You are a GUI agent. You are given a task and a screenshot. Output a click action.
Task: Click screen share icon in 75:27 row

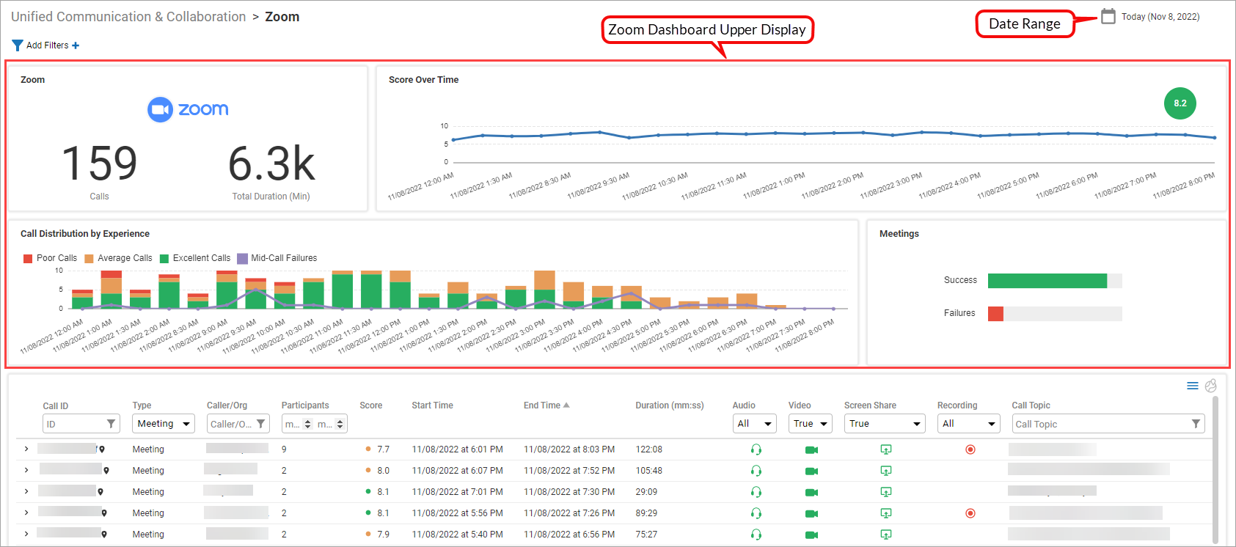click(886, 535)
